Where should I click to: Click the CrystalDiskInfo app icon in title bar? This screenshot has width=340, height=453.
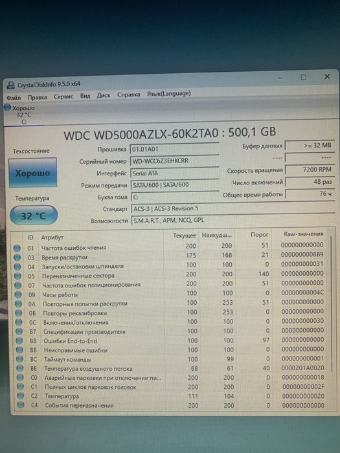coord(11,85)
